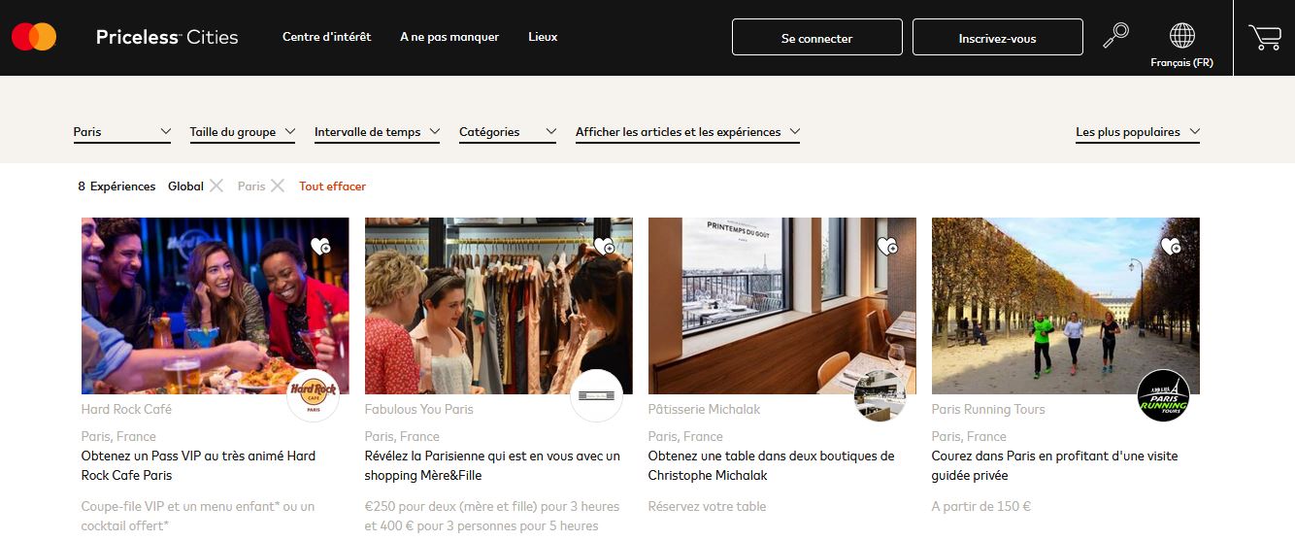
Task: Click the globe language icon
Action: pyautogui.click(x=1181, y=36)
